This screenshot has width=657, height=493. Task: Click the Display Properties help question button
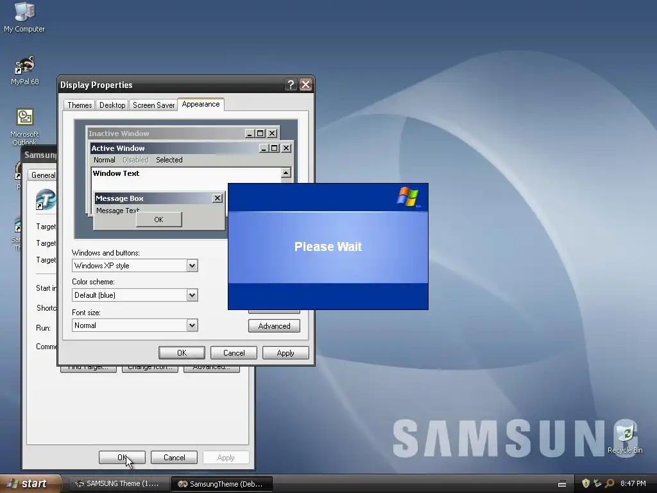pos(291,85)
